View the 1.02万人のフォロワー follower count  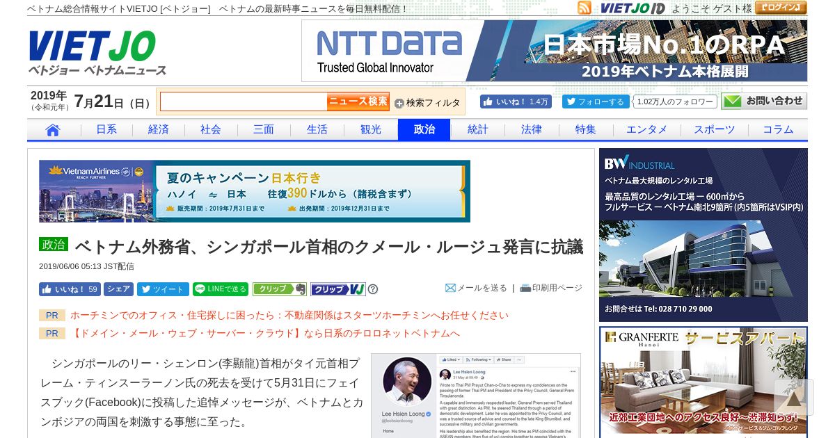click(675, 102)
